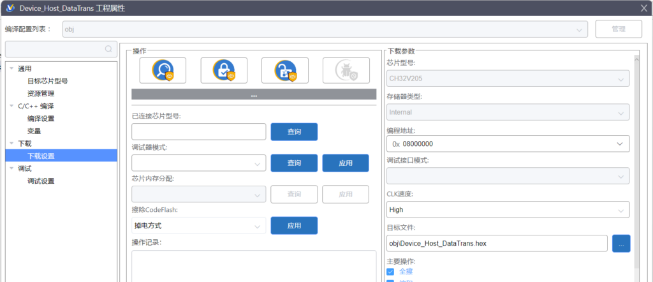Screen dimensions: 653x282
Task: Collapse the 调试 tree group
Action: click(x=11, y=168)
